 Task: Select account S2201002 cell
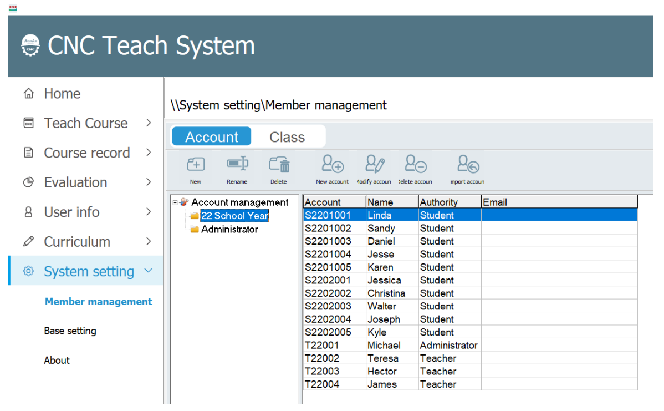click(x=335, y=228)
